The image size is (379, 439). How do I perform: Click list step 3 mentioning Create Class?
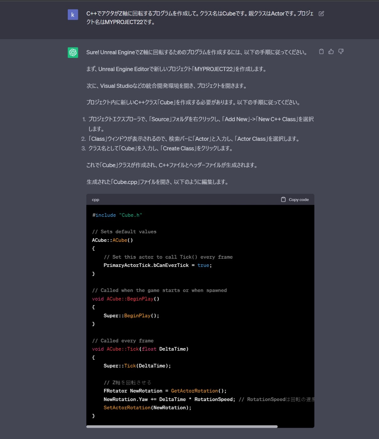pyautogui.click(x=161, y=148)
